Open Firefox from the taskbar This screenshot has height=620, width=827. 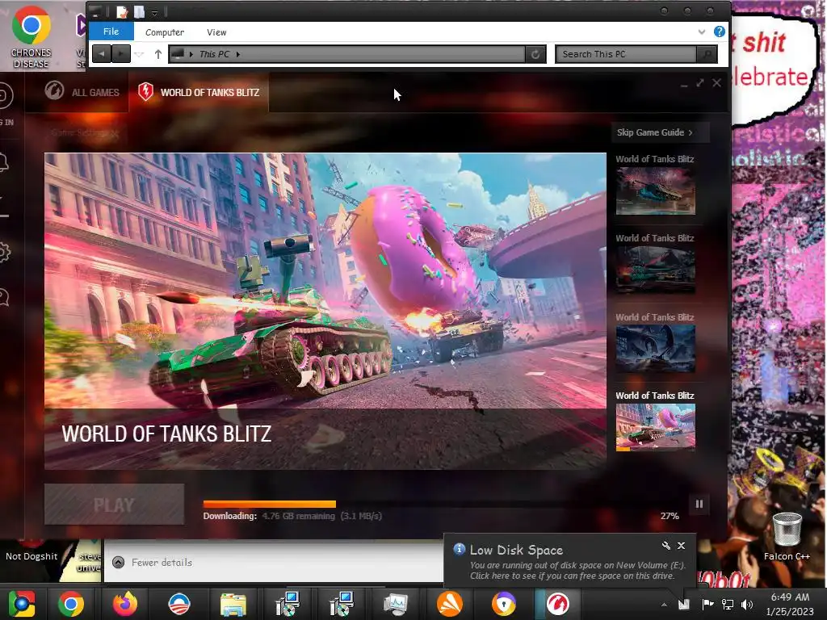pyautogui.click(x=125, y=604)
